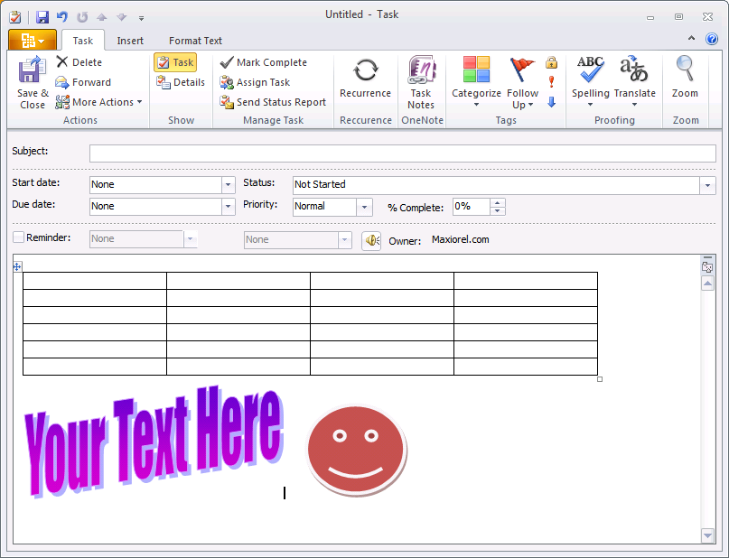The width and height of the screenshot is (729, 558).
Task: Enable the Reminder checkbox
Action: point(19,237)
